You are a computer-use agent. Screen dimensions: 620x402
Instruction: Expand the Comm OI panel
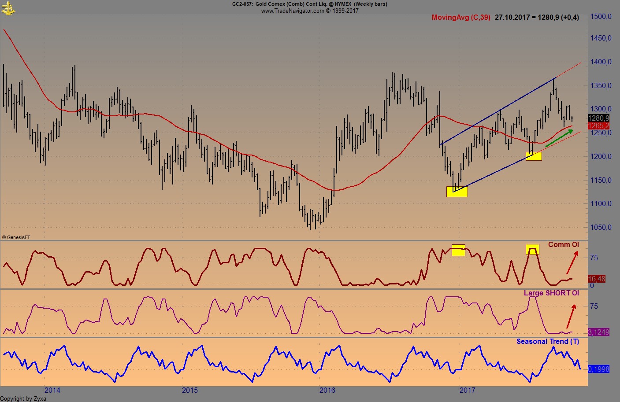(x=564, y=244)
